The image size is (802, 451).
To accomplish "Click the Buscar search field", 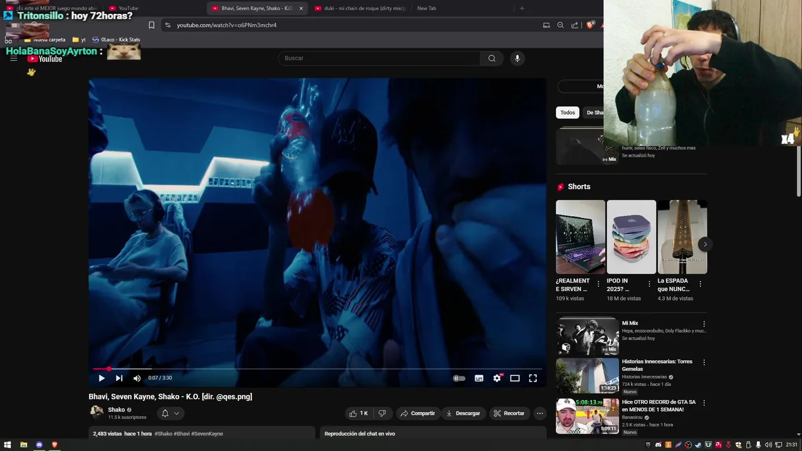I will (x=379, y=58).
